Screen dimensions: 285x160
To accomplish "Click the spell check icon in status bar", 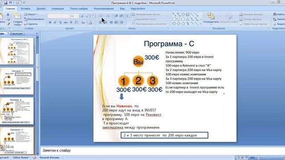I will (x=34, y=158).
